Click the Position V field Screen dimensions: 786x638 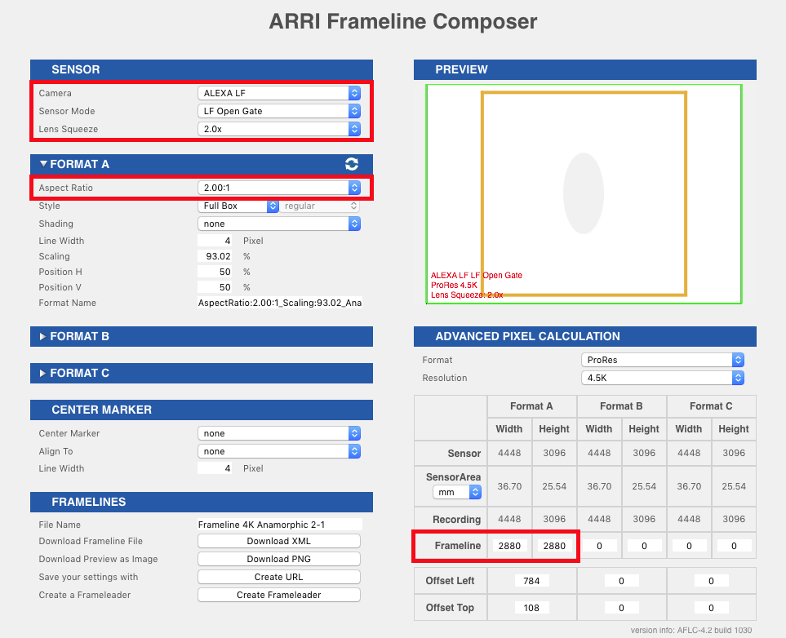click(x=215, y=287)
